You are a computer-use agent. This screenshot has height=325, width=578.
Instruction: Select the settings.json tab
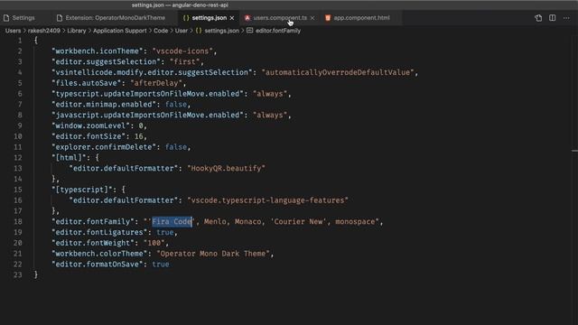[210, 18]
